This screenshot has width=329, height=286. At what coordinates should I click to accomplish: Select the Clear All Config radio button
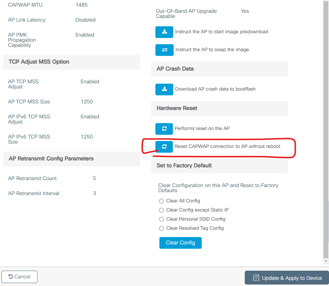(x=161, y=201)
